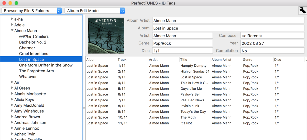Sort by the Title column header

pyautogui.click(x=184, y=60)
